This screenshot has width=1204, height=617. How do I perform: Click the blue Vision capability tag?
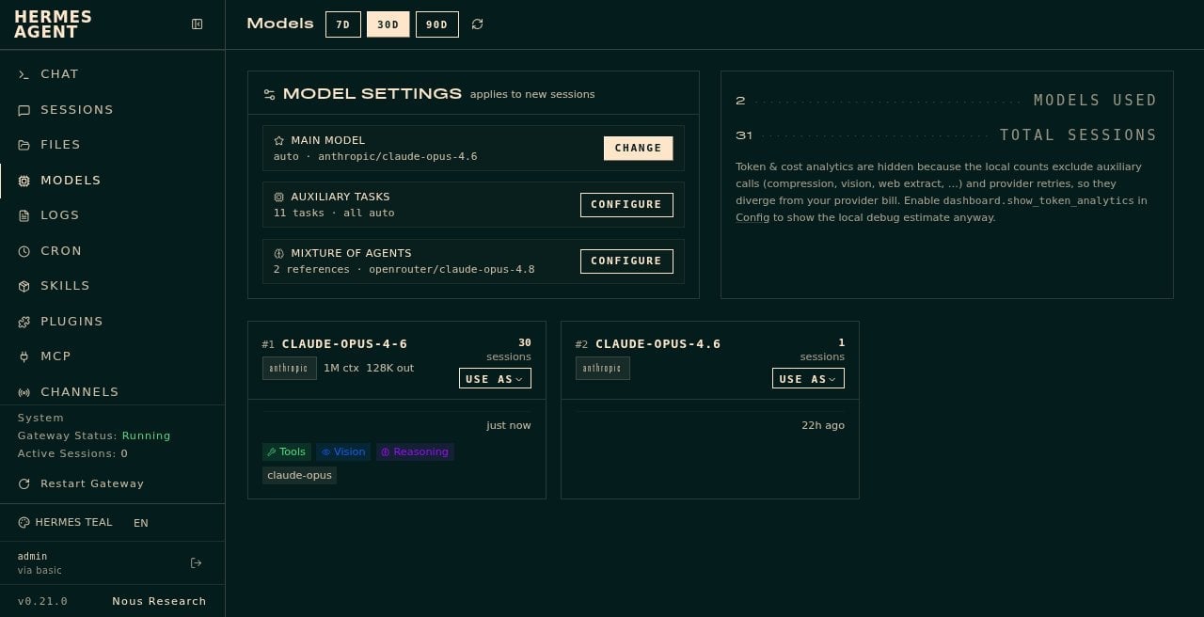(343, 452)
